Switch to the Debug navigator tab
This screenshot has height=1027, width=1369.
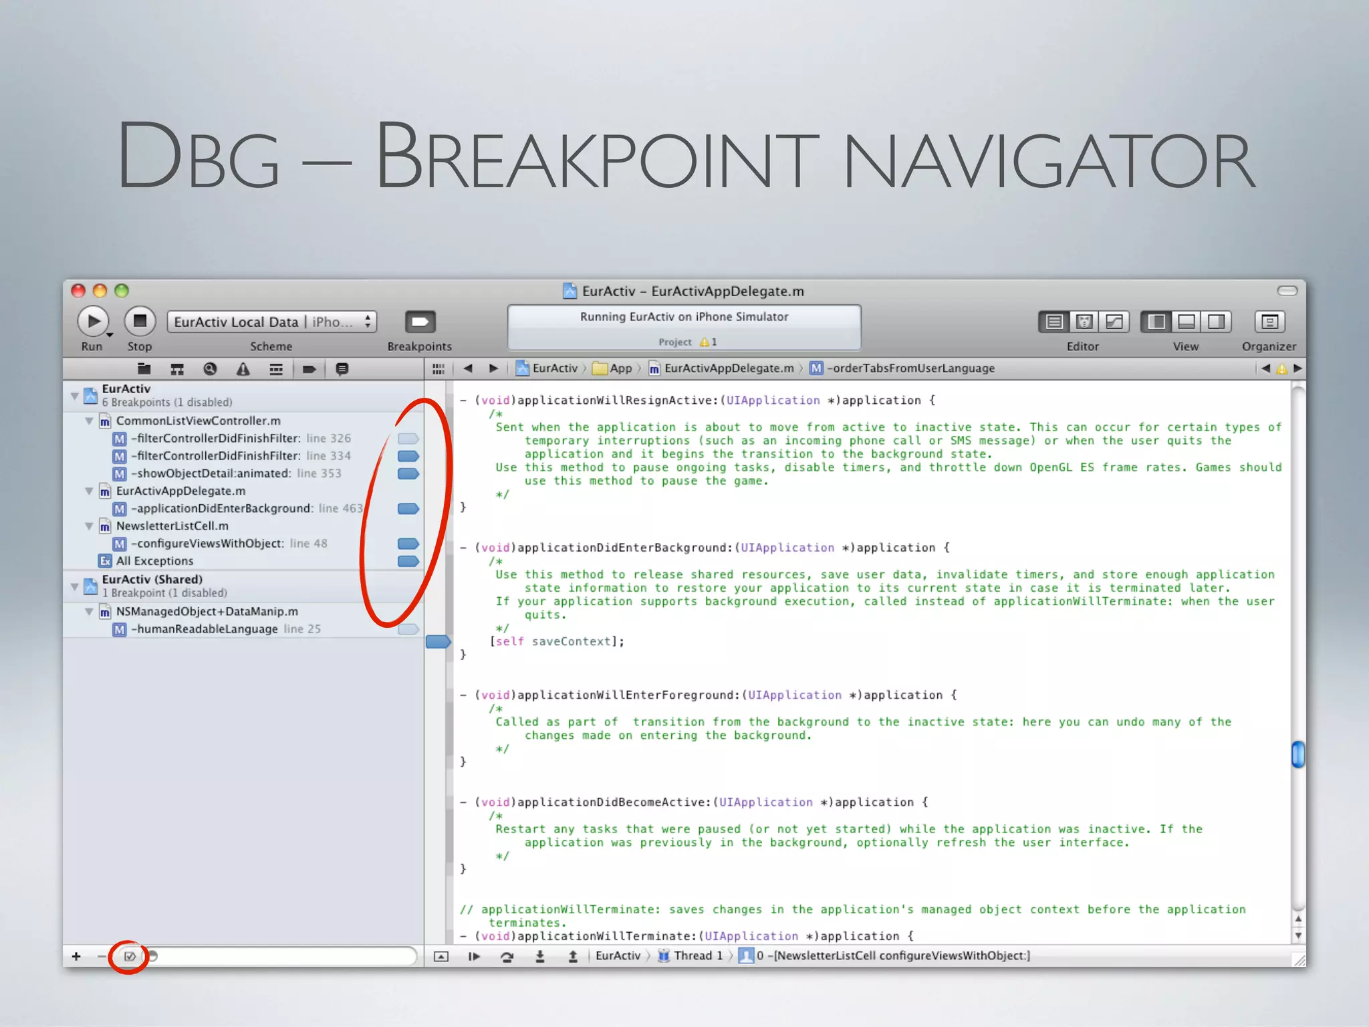(x=275, y=369)
